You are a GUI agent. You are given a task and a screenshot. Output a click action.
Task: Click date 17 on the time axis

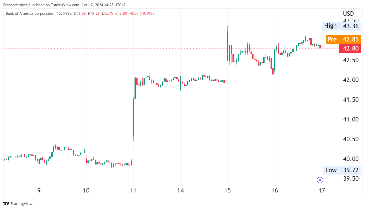point(322,190)
